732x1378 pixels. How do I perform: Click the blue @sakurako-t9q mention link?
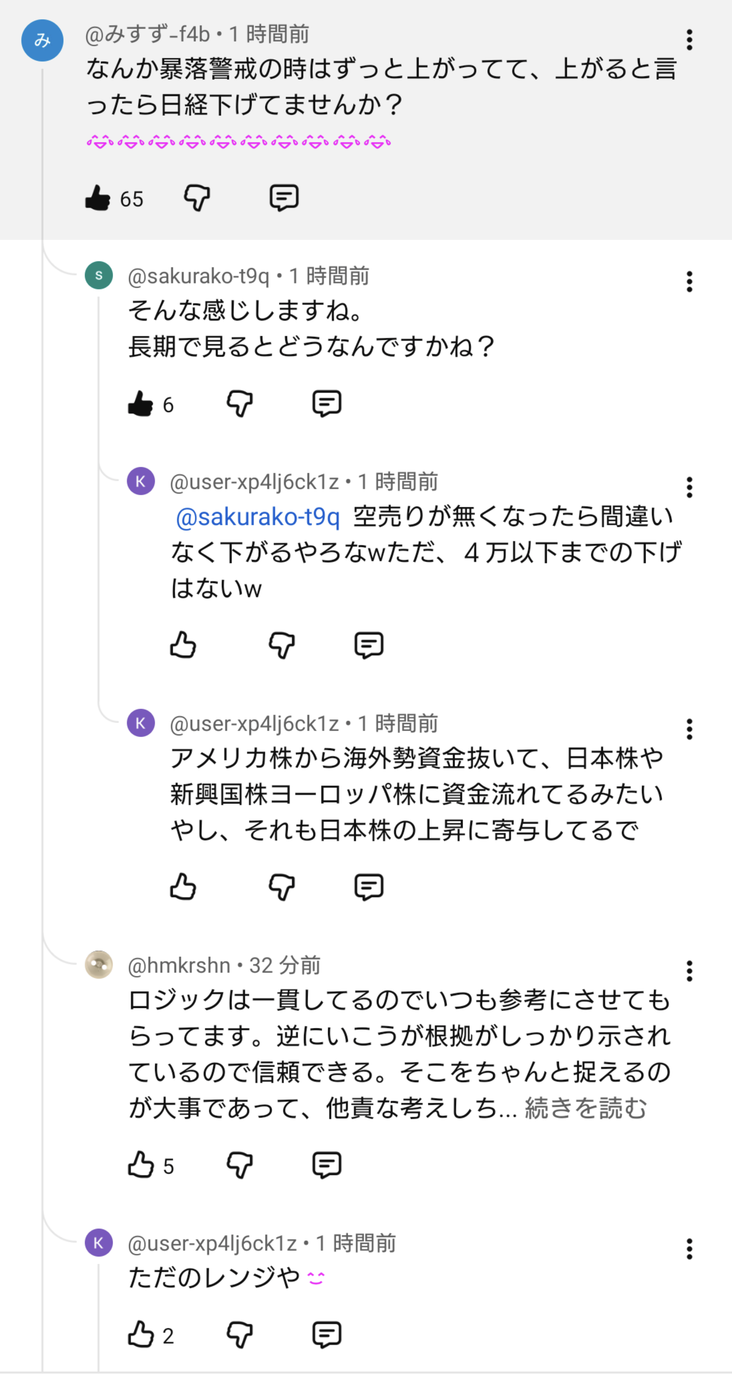point(258,517)
